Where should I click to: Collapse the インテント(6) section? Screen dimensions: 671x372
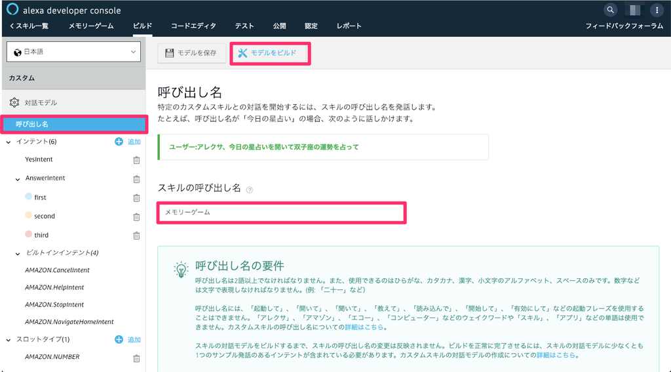(9, 142)
